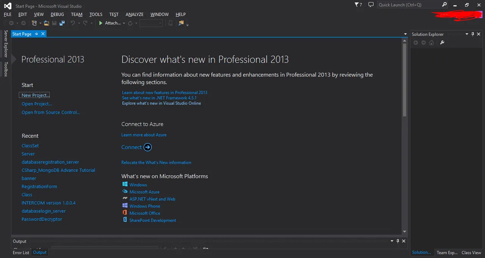This screenshot has height=258, width=485.
Task: Open the empty solution configurations combo box
Action: [151, 23]
